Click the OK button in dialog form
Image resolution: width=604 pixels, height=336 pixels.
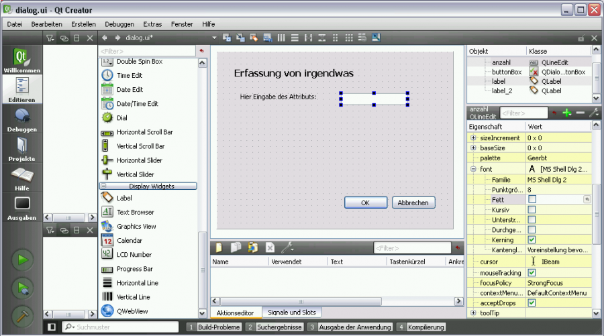(x=365, y=203)
